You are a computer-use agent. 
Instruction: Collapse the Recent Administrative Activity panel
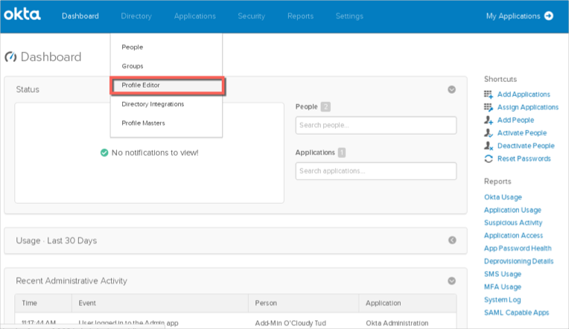point(451,281)
